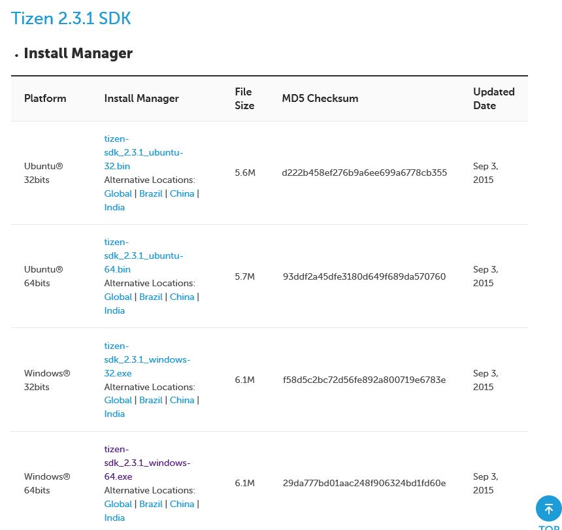Click the Ubuntu 32bits platform cell
Image resolution: width=562 pixels, height=530 pixels.
tap(43, 173)
